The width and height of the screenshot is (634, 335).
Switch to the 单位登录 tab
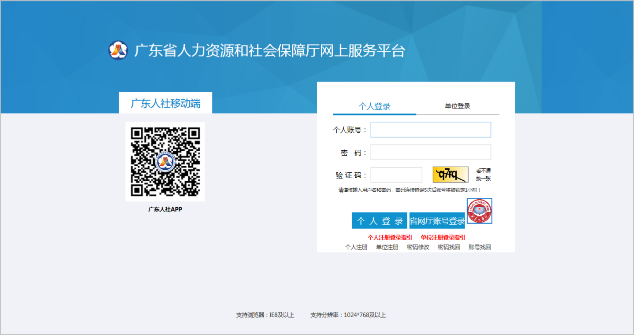457,106
